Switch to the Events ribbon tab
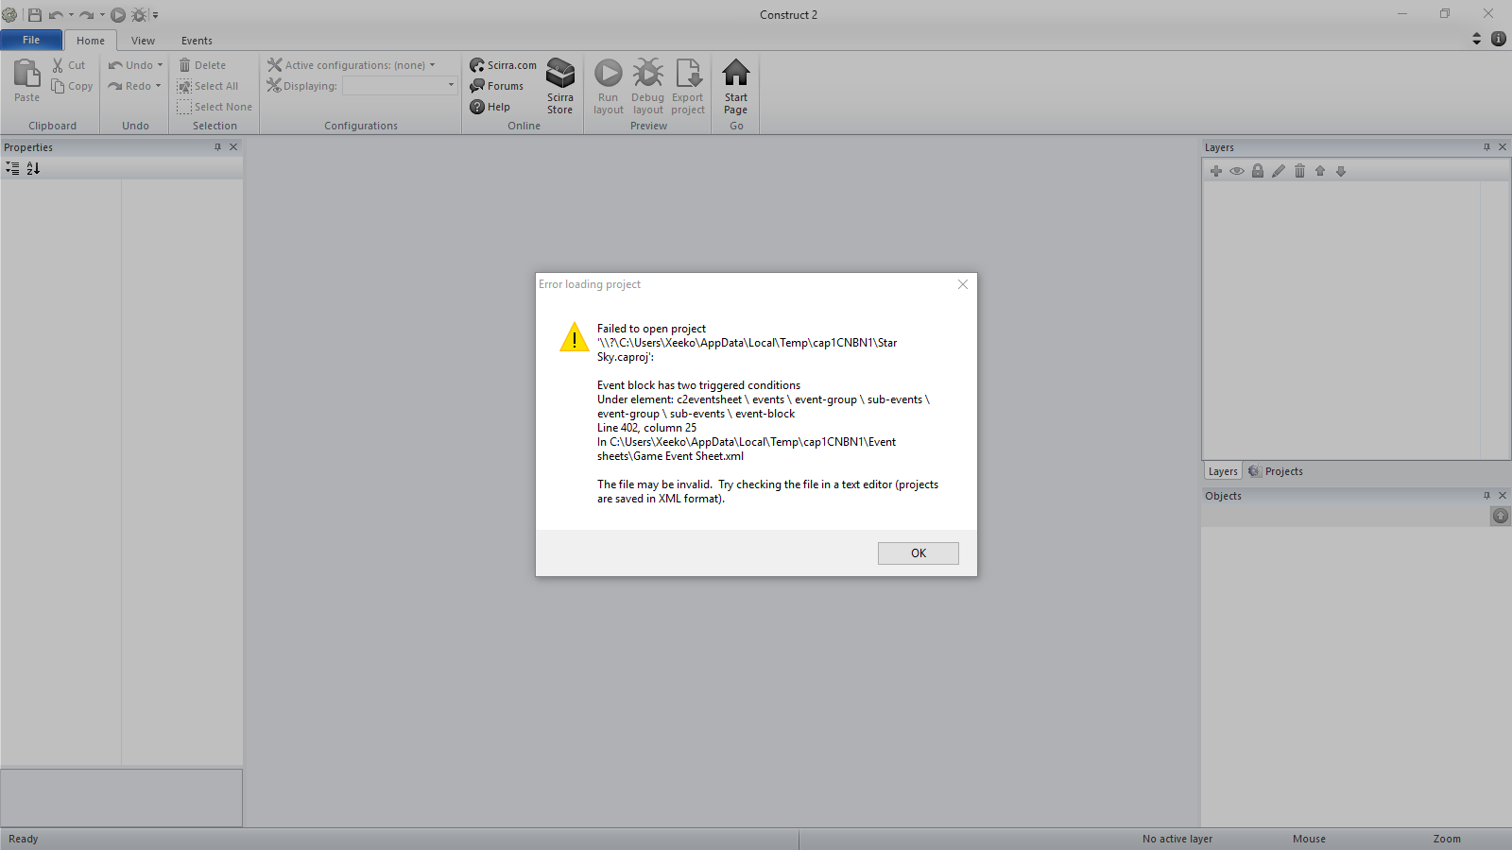This screenshot has height=850, width=1512. click(197, 41)
